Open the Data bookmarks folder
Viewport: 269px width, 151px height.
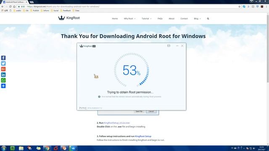(x=76, y=10)
